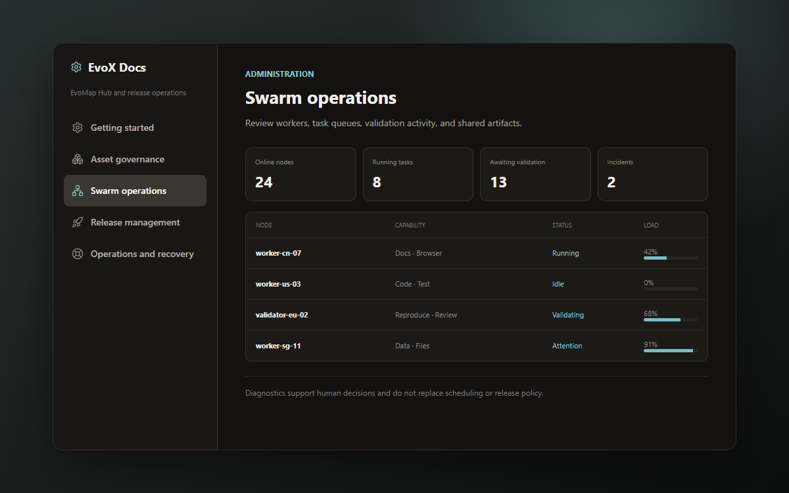Image resolution: width=789 pixels, height=493 pixels.
Task: Select the Incidents card
Action: coord(653,174)
